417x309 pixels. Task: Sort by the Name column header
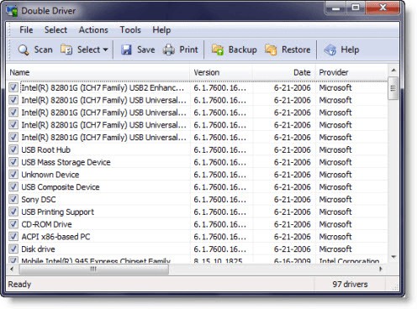tap(98, 72)
